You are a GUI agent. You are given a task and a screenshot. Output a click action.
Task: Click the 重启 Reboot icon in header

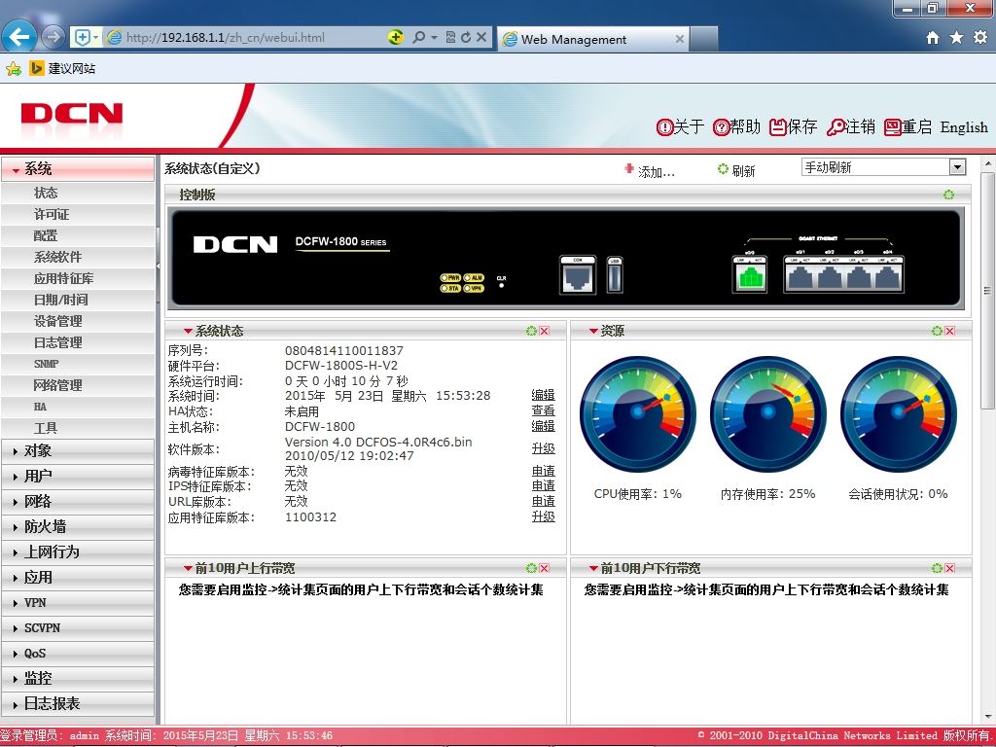tap(893, 127)
